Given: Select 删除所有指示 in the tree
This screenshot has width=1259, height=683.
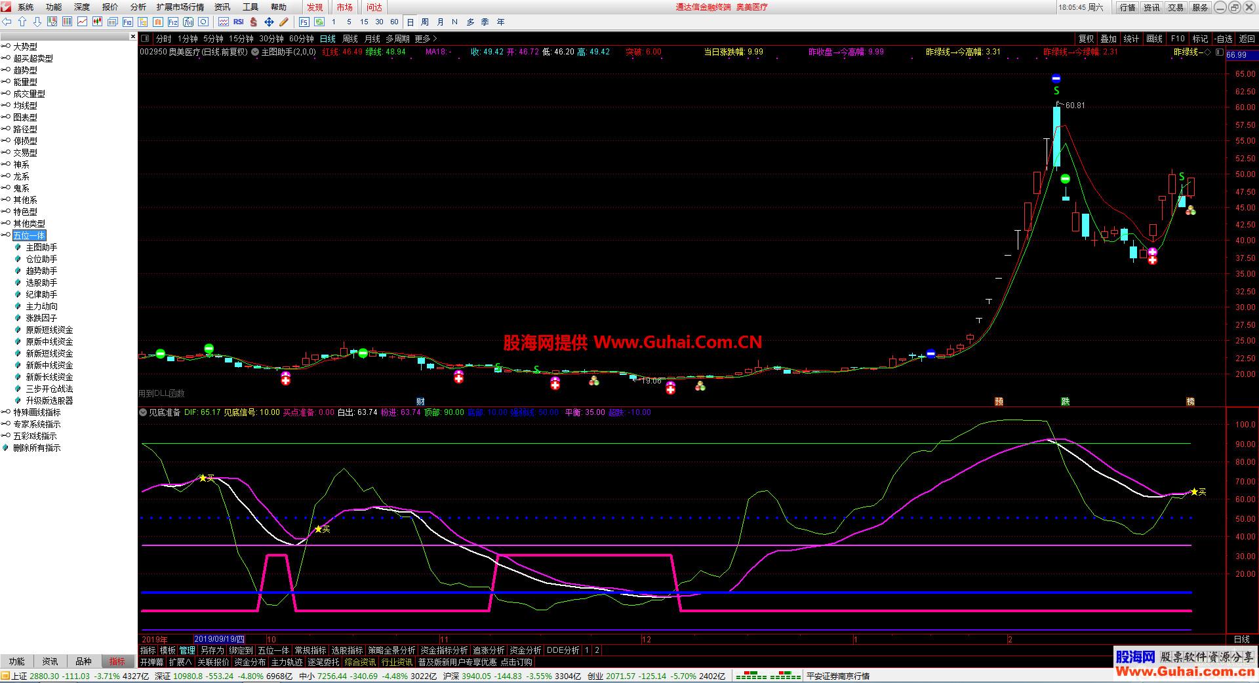Looking at the screenshot, I should click(x=37, y=448).
